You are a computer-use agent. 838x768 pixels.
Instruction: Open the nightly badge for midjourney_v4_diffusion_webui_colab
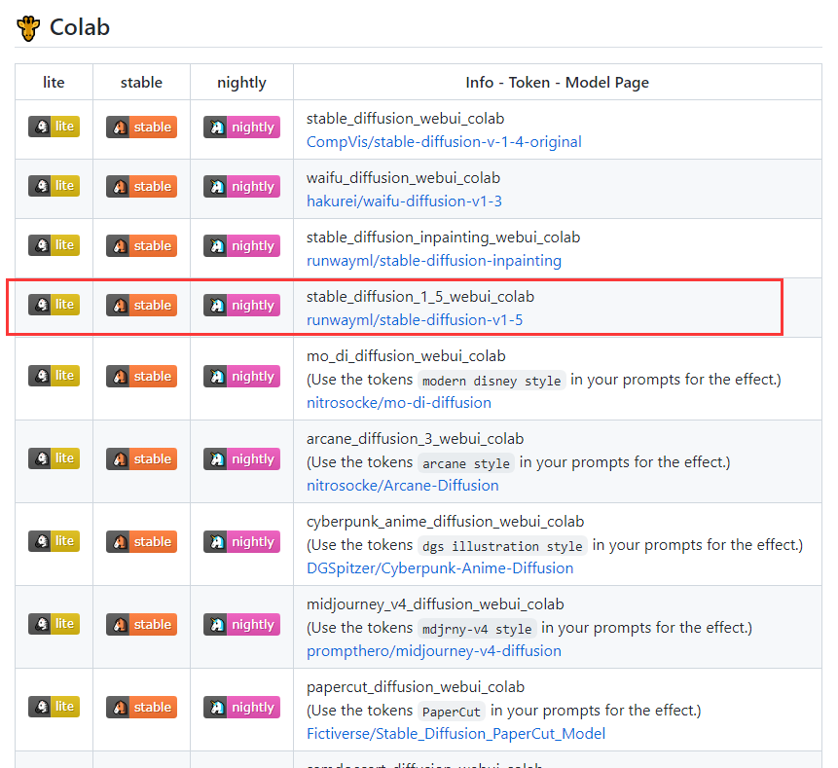click(241, 624)
